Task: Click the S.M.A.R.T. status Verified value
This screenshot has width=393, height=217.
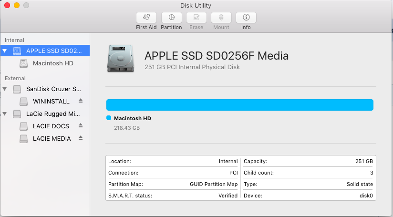Action: (228, 196)
